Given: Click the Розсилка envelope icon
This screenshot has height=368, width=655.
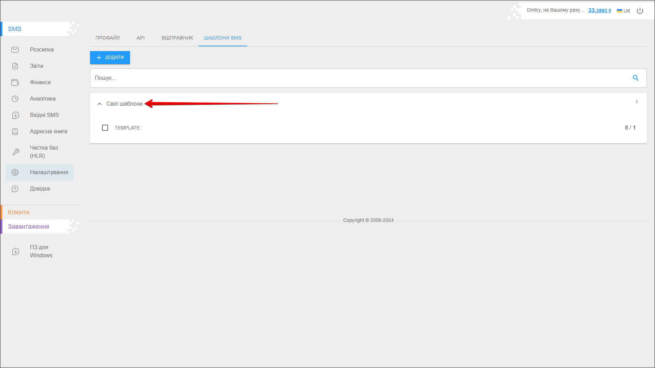Looking at the screenshot, I should (15, 50).
